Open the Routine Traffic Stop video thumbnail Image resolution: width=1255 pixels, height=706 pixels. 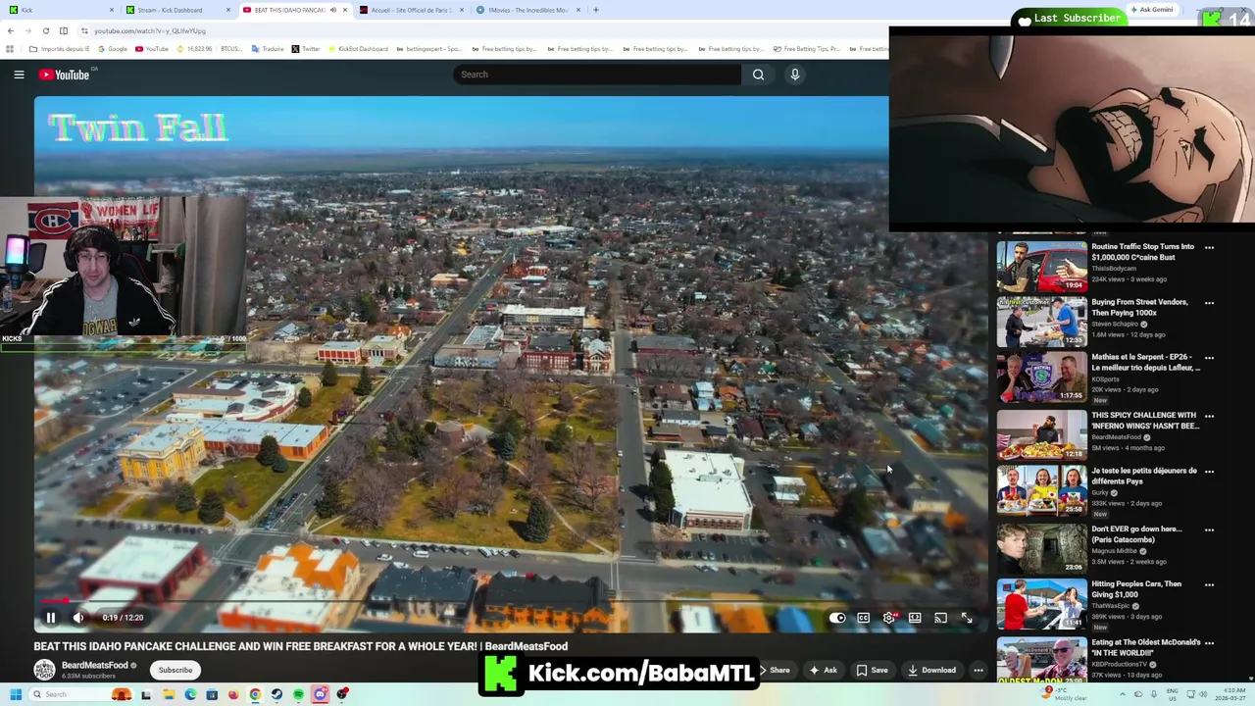pyautogui.click(x=1041, y=266)
